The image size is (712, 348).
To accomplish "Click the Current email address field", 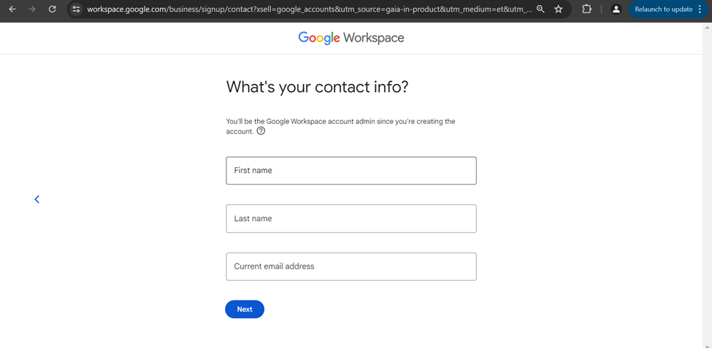I will pos(351,266).
